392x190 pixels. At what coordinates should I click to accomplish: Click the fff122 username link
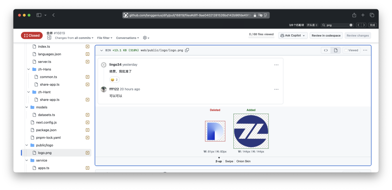(114, 89)
